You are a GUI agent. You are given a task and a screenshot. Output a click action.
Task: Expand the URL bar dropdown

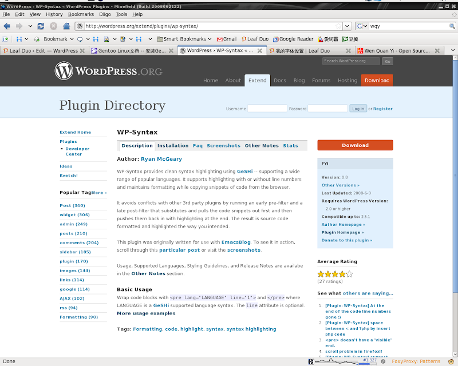pos(347,26)
